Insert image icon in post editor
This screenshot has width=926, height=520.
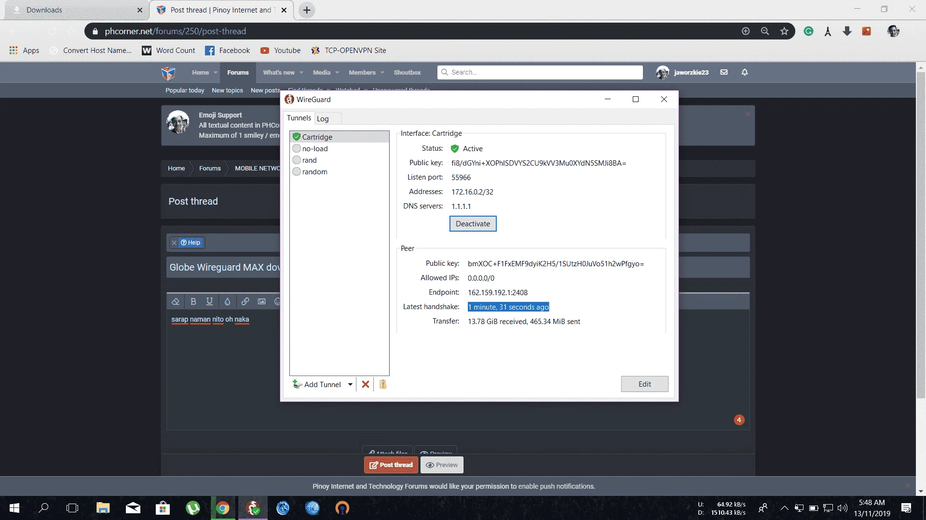pos(261,301)
